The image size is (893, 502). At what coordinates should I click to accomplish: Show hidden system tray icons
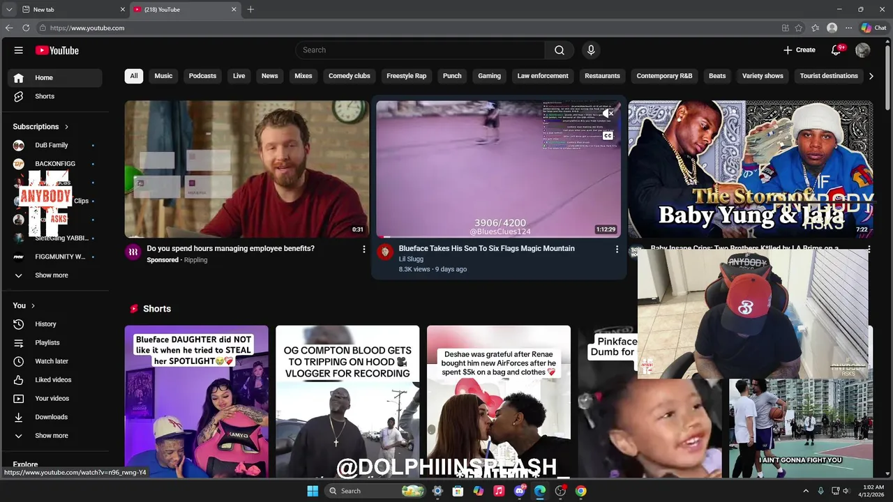click(806, 491)
